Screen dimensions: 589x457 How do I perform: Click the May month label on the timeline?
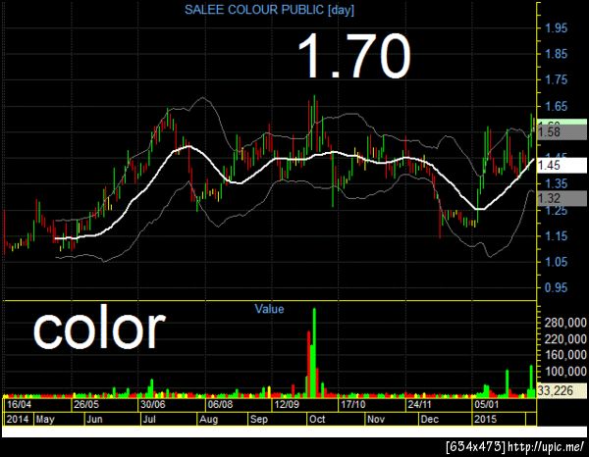click(45, 419)
